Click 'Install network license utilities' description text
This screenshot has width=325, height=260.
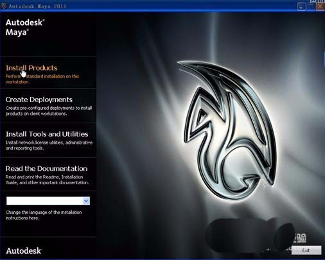coord(49,145)
